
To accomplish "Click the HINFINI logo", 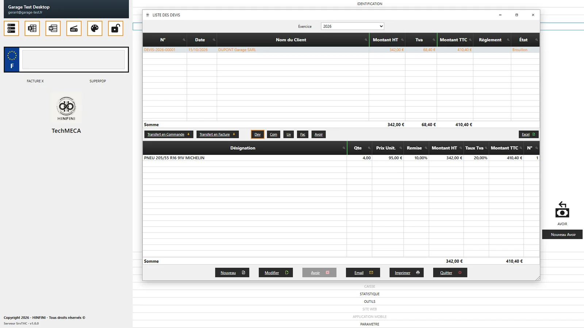I will pyautogui.click(x=66, y=108).
